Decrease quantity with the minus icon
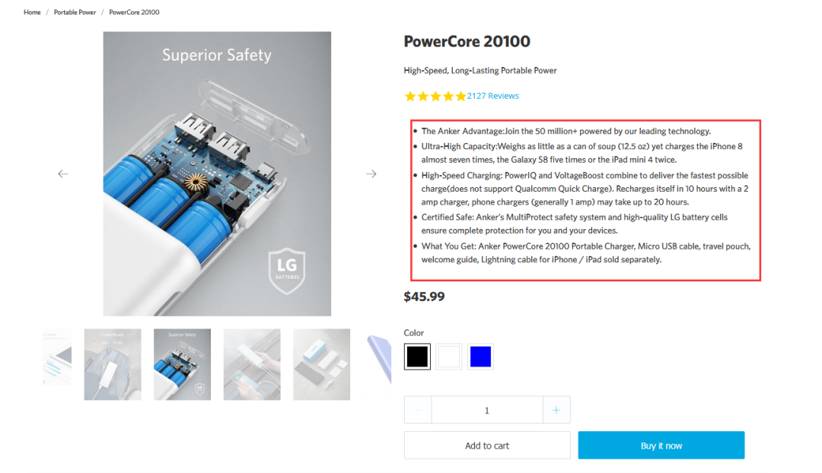 click(x=418, y=411)
